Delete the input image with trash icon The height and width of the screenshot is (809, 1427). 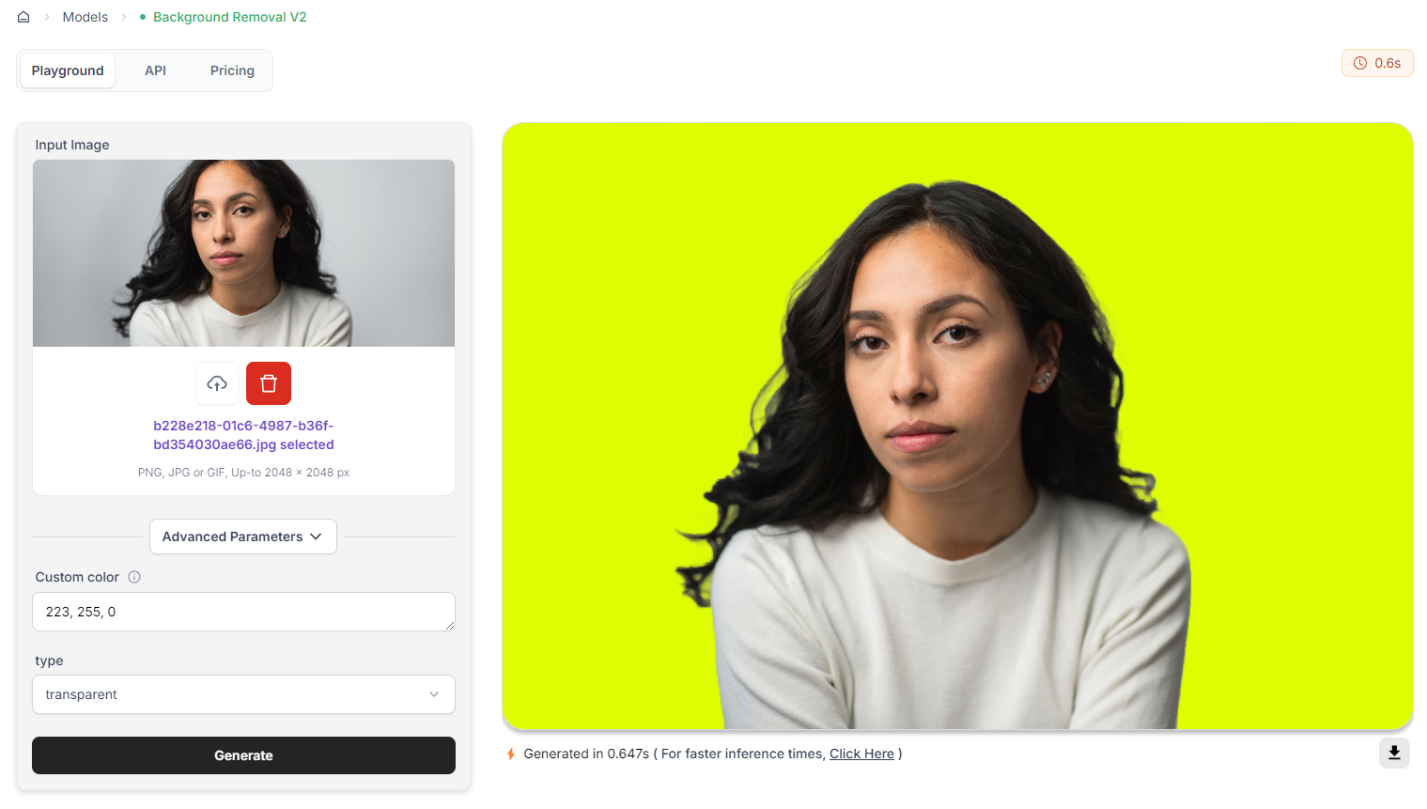pyautogui.click(x=269, y=383)
